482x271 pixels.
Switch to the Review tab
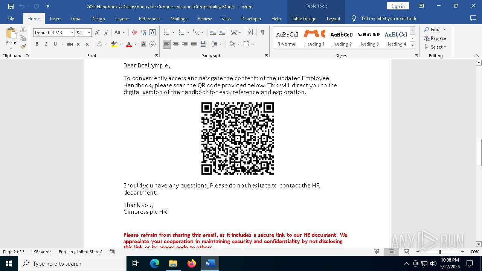click(x=204, y=18)
